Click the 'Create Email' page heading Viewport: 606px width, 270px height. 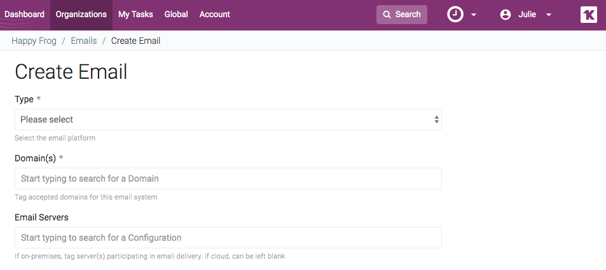(x=71, y=72)
